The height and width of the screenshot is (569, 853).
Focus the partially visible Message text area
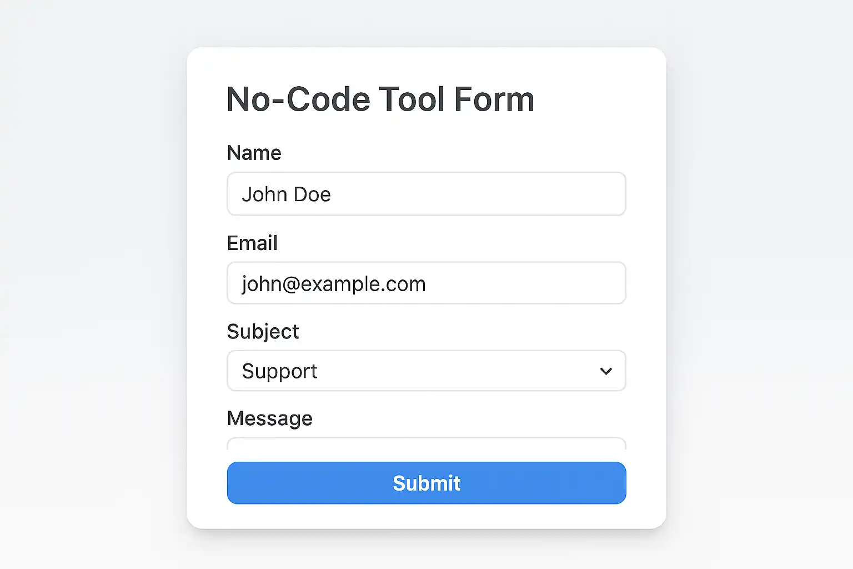pyautogui.click(x=426, y=444)
